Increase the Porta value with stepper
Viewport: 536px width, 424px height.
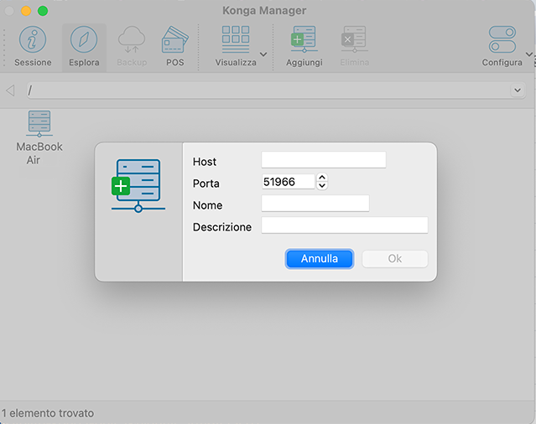[x=322, y=178]
